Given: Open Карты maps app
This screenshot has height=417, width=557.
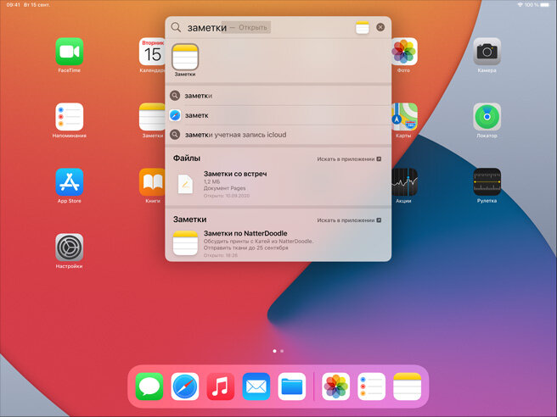Looking at the screenshot, I should click(405, 117).
